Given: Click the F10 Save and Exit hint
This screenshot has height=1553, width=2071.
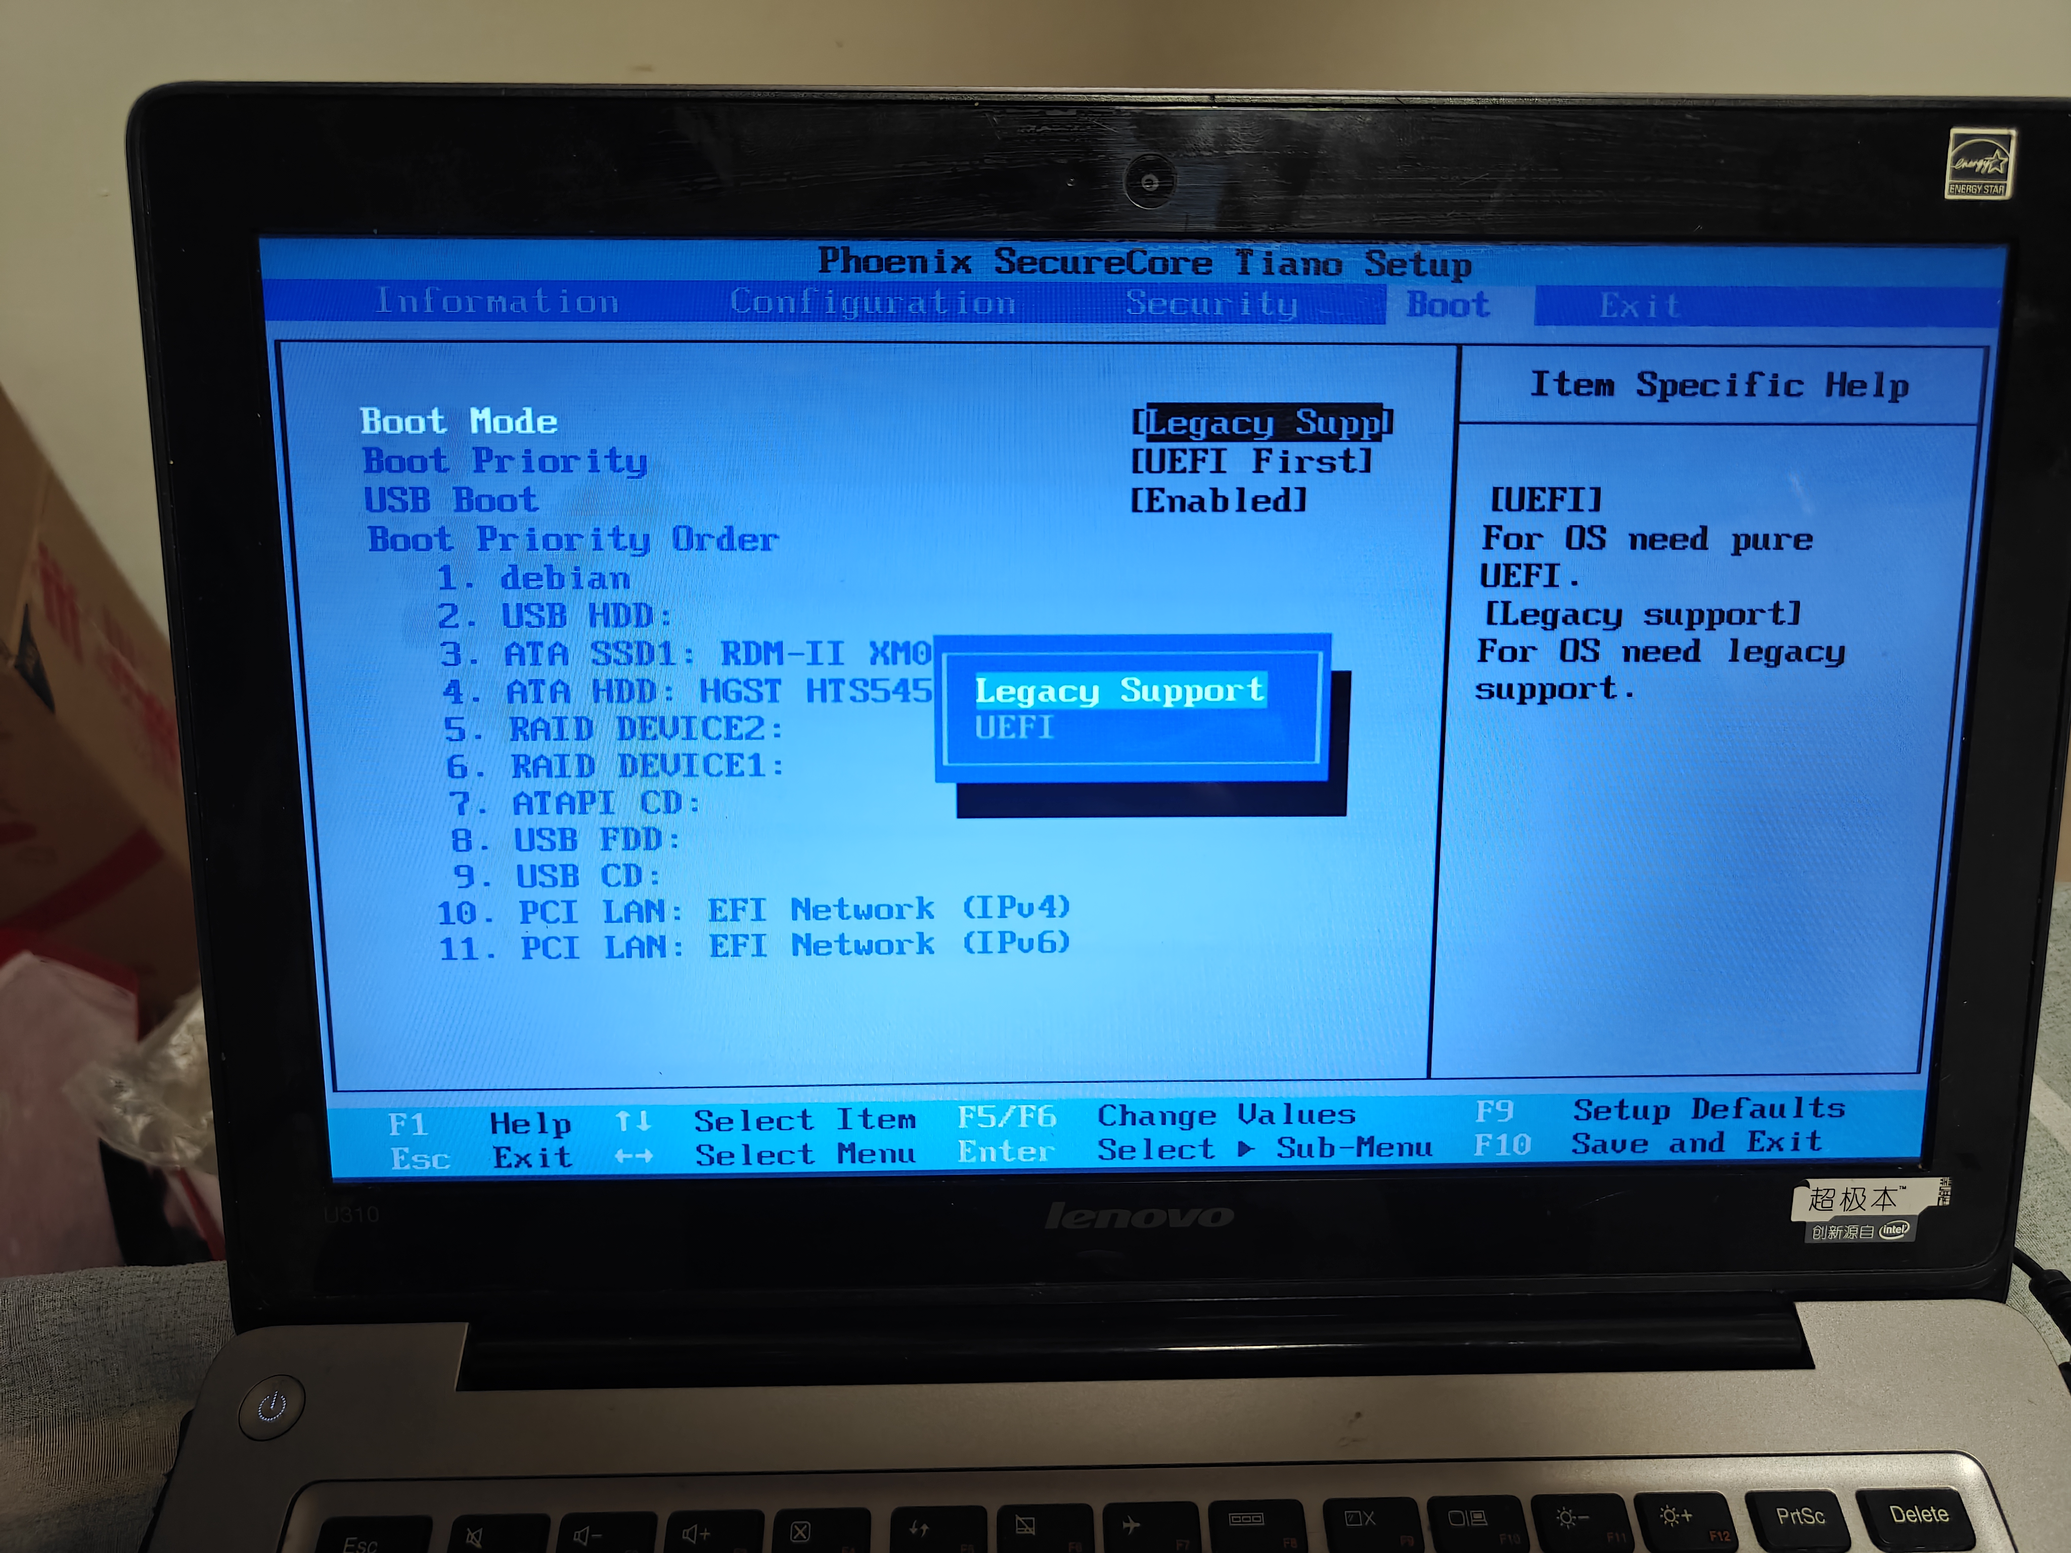Looking at the screenshot, I should 1648,1143.
